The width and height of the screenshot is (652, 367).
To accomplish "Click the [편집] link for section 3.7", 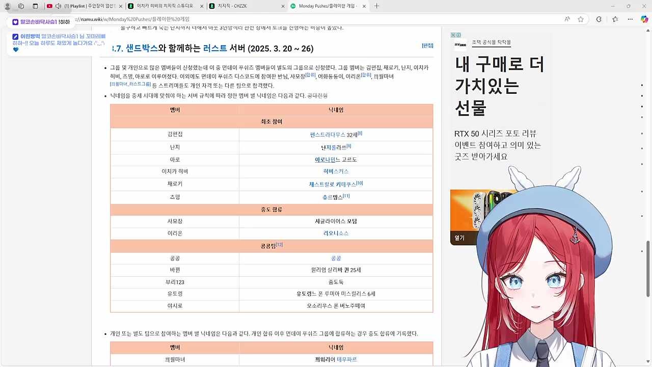I will 427,45.
